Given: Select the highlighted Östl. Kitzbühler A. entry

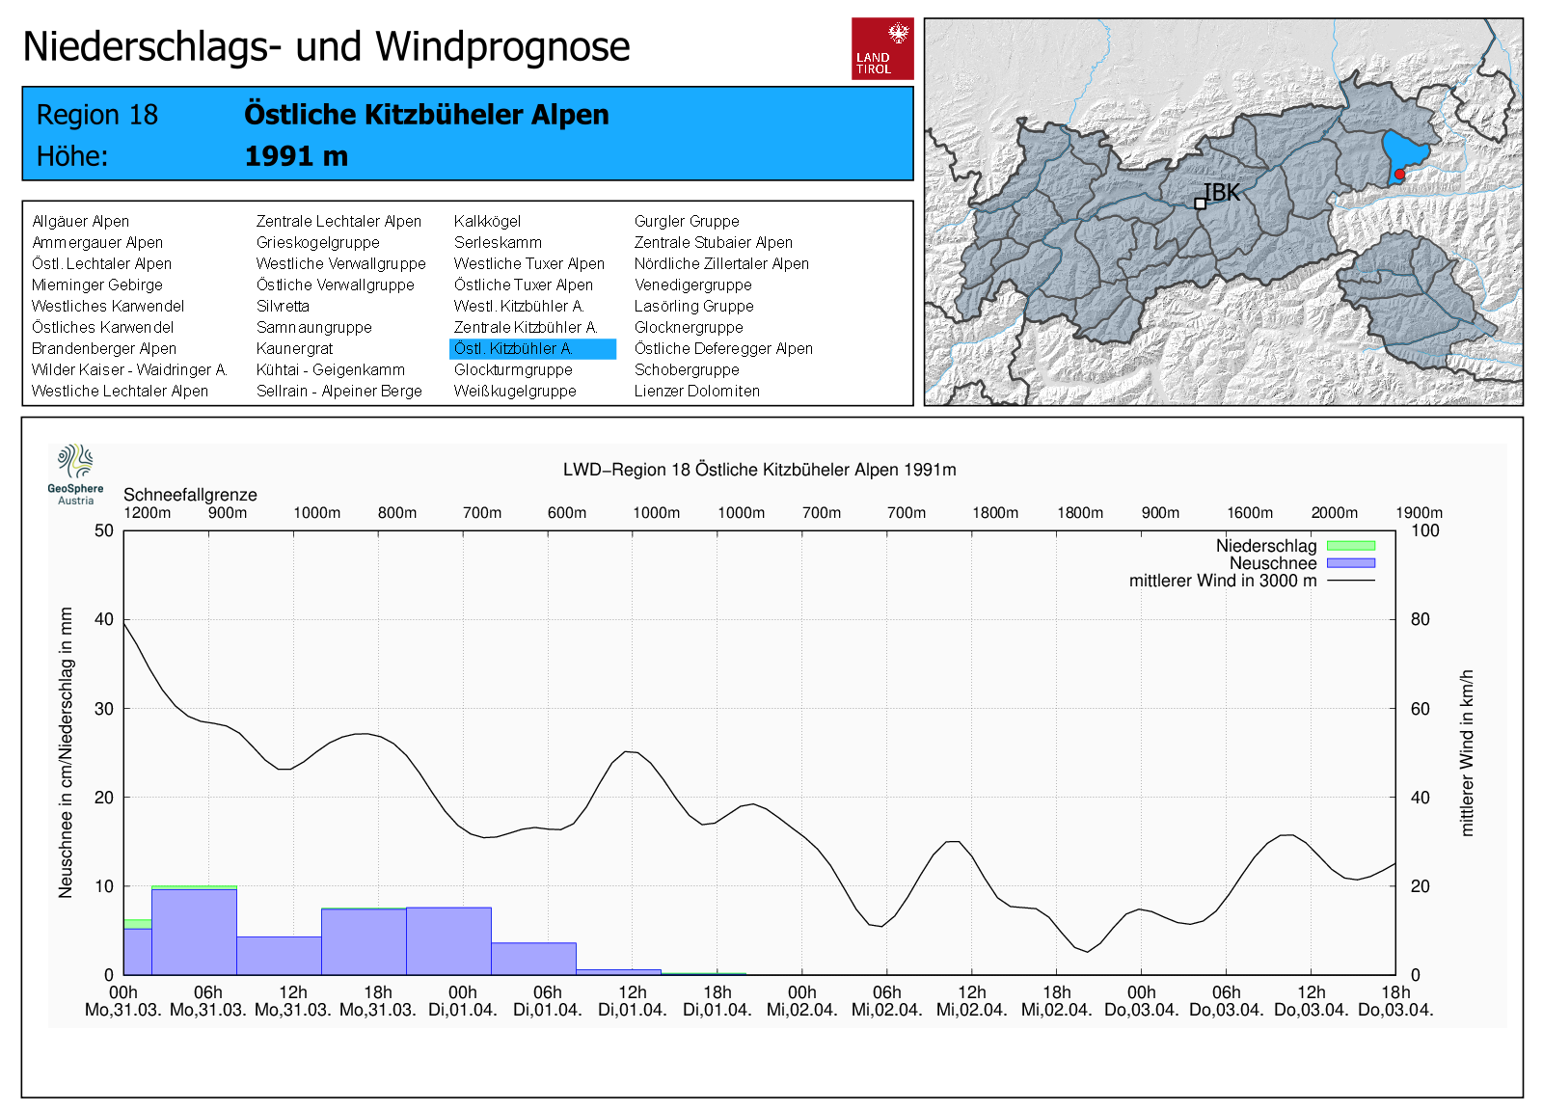Looking at the screenshot, I should [x=531, y=348].
